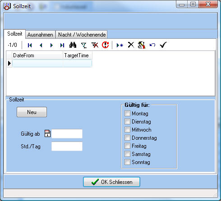The height and width of the screenshot is (201, 221).
Task: Open the Ausnahmen tab
Action: (40, 35)
